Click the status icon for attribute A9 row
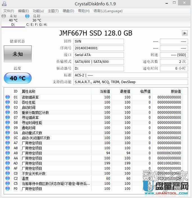The height and width of the screenshot is (198, 192). (x=7, y=153)
